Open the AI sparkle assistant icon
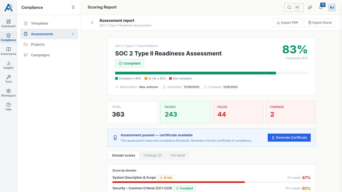Screen dimensions: 342x192 310,7
